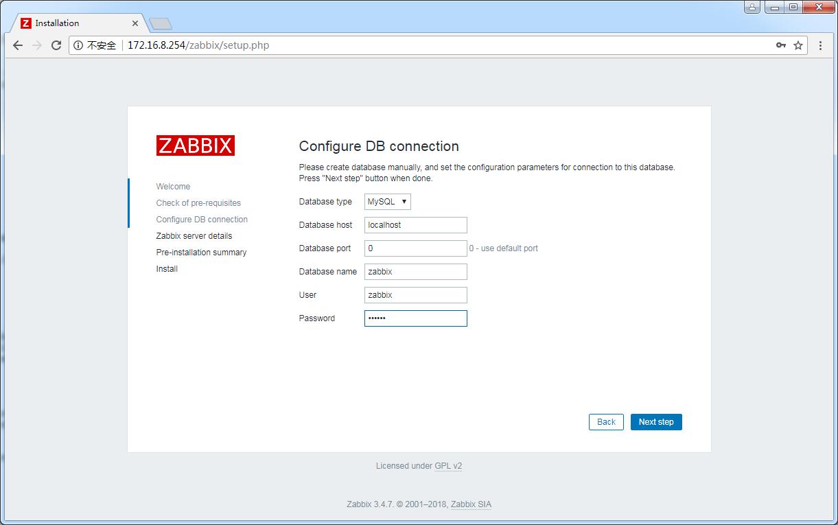Open a new browser tab
Viewport: 838px width, 525px height.
[x=160, y=24]
